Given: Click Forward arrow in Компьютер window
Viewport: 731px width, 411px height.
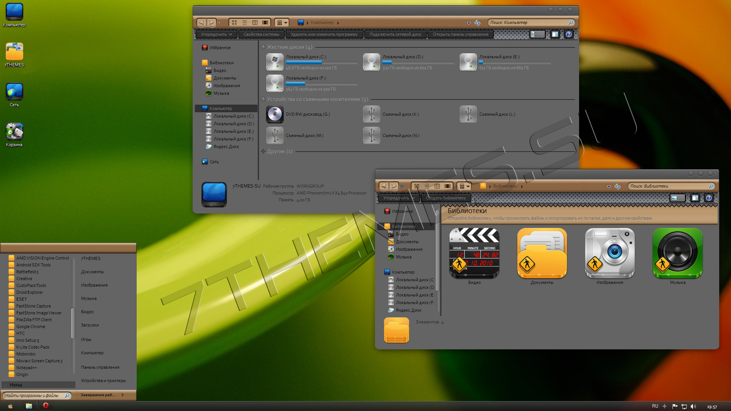Looking at the screenshot, I should click(x=212, y=22).
